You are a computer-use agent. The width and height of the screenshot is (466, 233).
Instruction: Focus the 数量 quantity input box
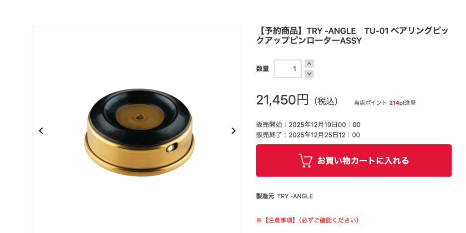(288, 69)
